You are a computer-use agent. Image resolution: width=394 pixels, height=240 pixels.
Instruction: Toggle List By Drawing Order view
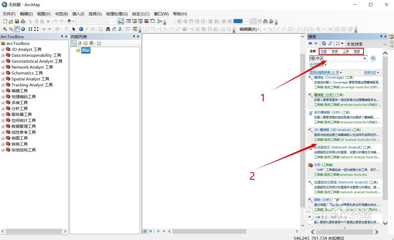pyautogui.click(x=73, y=43)
